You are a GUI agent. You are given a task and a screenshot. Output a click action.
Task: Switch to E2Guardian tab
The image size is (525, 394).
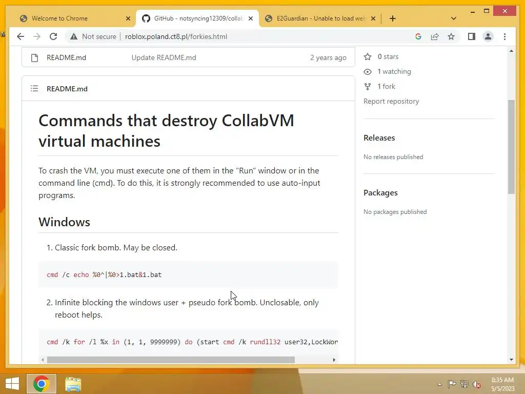320,18
